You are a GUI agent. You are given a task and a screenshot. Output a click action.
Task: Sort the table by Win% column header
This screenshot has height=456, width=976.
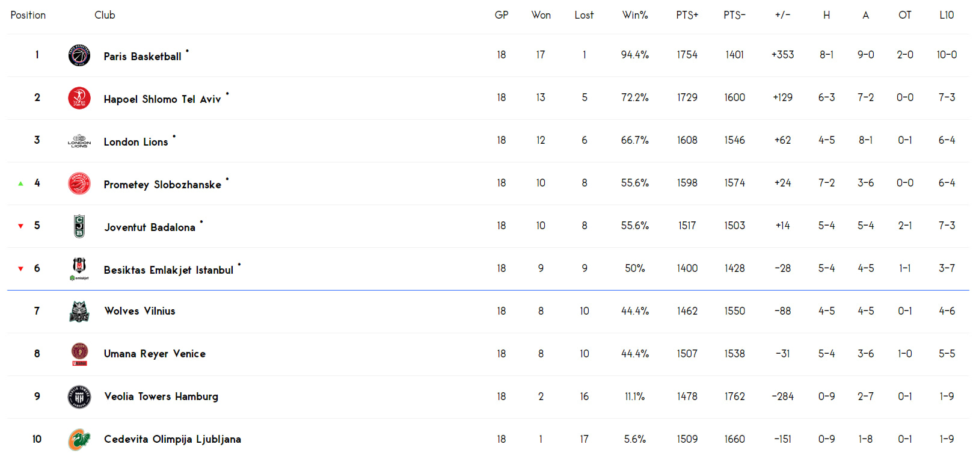click(635, 15)
